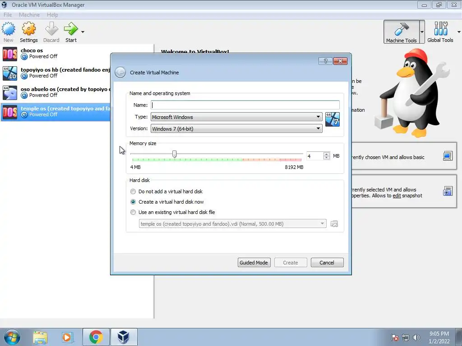Click the Details tool icon in Welcome pane
Image resolution: width=462 pixels, height=346 pixels.
coord(448,156)
